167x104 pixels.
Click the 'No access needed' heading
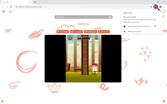[x=129, y=17]
